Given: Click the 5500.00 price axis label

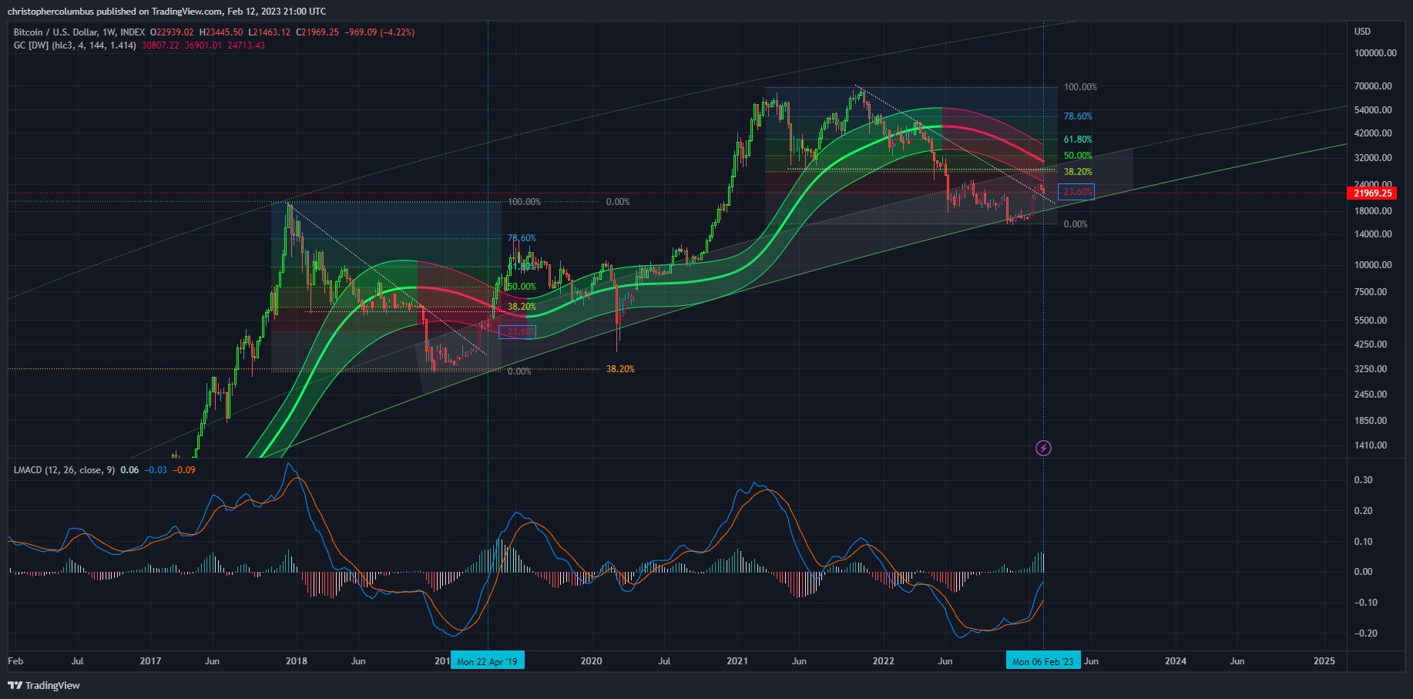Looking at the screenshot, I should 1371,321.
